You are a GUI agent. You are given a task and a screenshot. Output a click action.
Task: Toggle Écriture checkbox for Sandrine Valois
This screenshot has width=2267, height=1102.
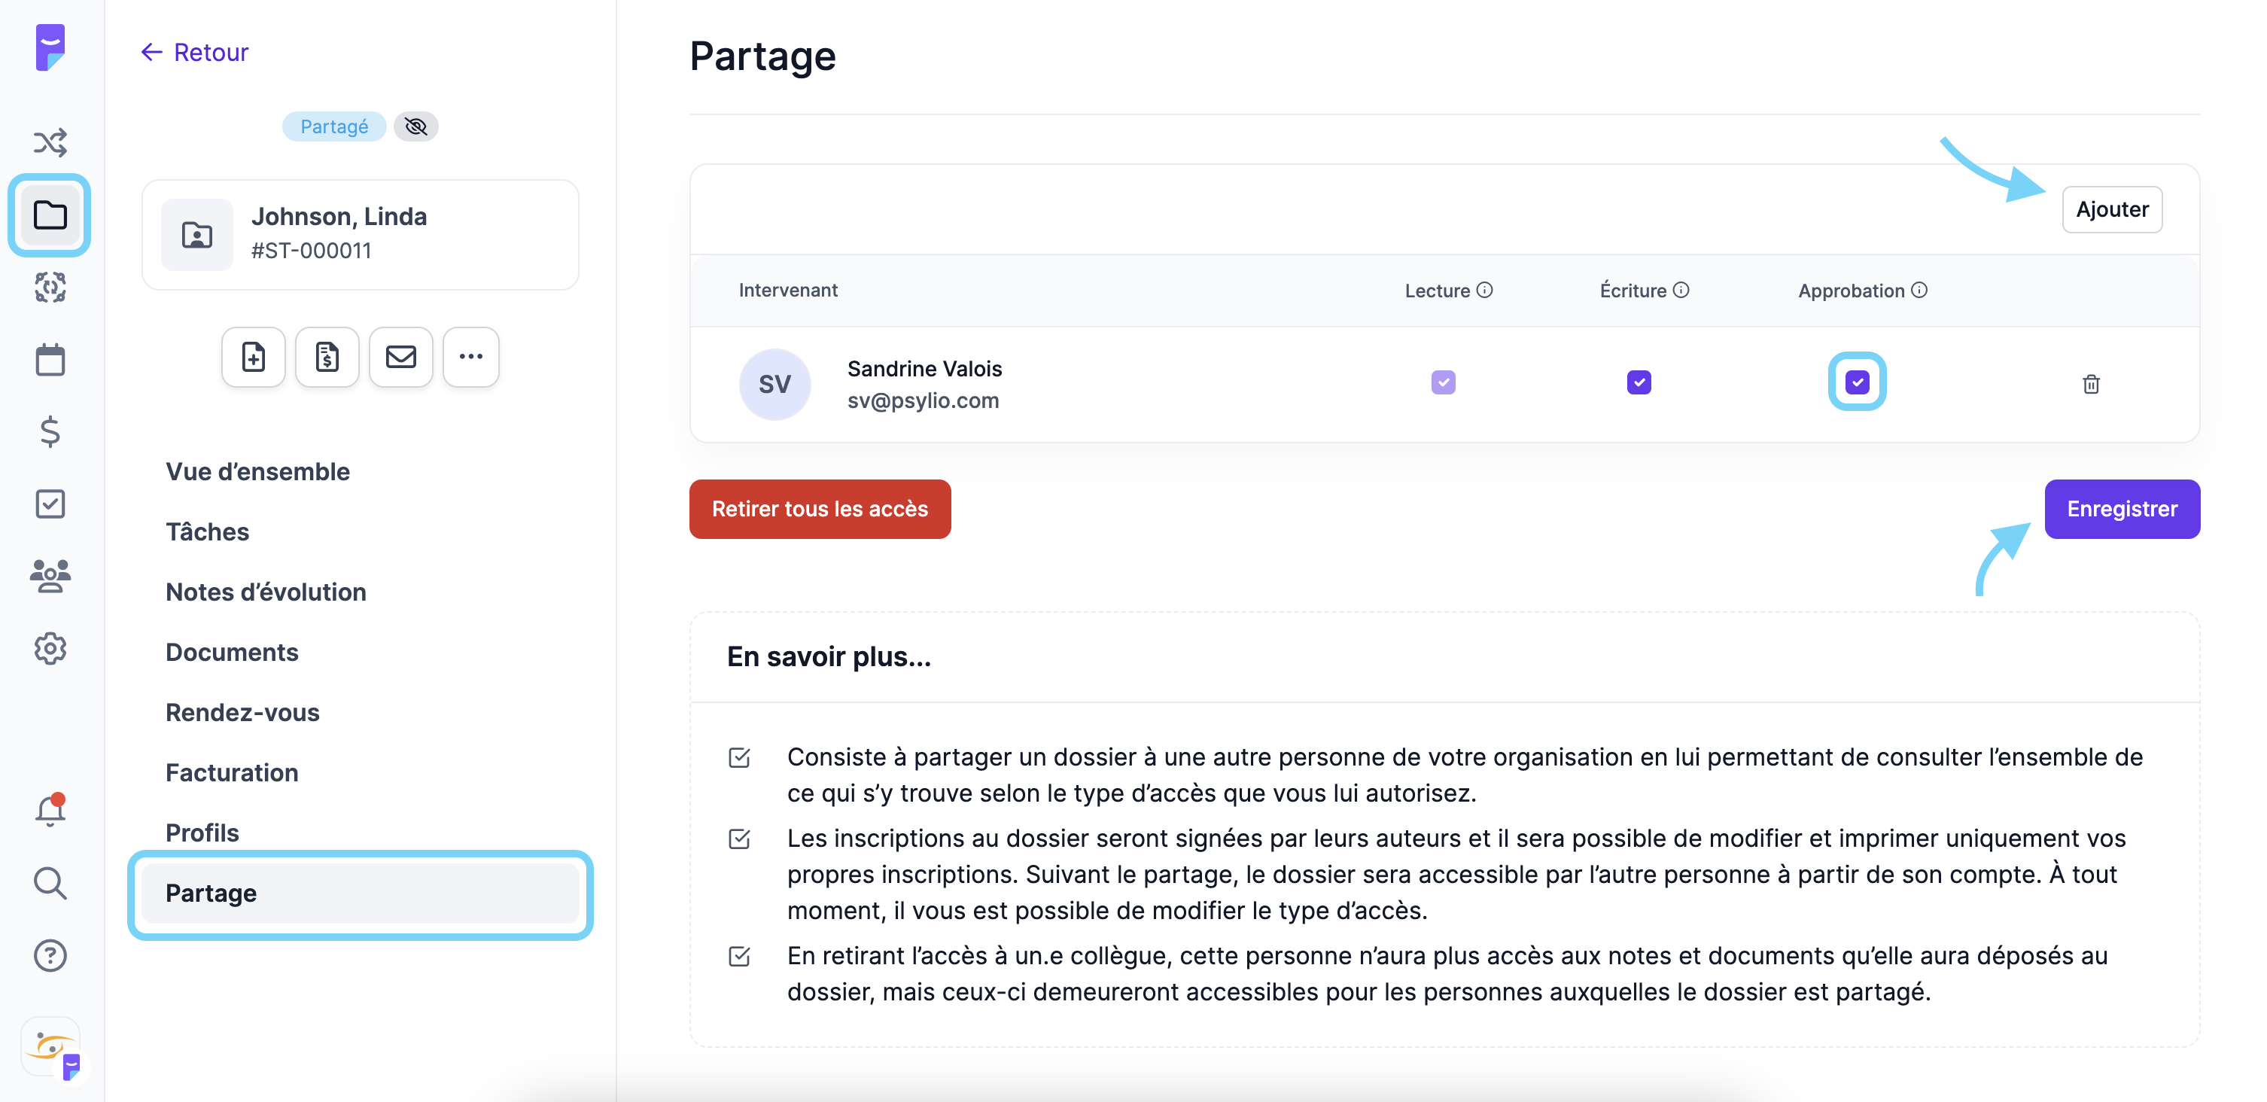pos(1639,382)
